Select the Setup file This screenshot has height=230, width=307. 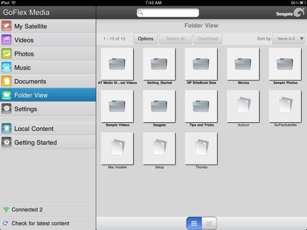pyautogui.click(x=159, y=148)
